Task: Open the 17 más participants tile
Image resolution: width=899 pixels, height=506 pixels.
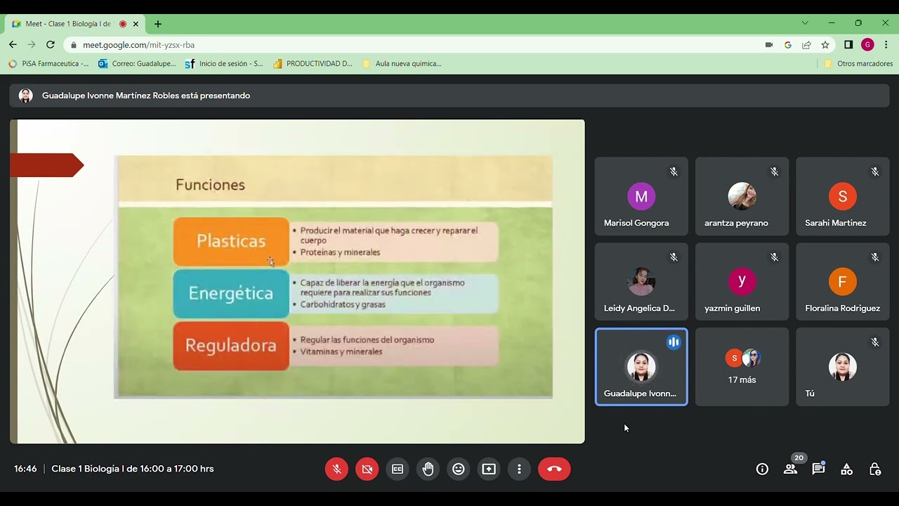Action: 742,367
